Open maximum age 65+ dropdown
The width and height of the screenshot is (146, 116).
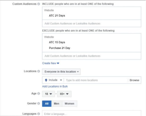[x=64, y=94]
